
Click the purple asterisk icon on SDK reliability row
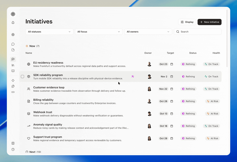pyautogui.click(x=132, y=76)
